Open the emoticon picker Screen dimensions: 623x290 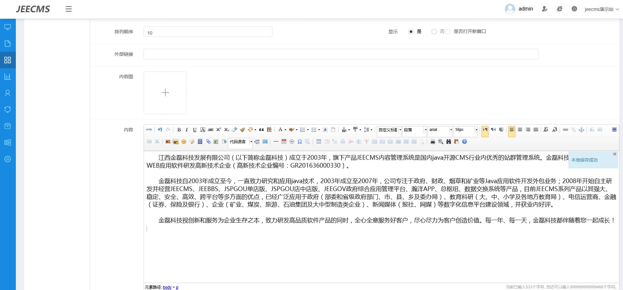click(184, 142)
